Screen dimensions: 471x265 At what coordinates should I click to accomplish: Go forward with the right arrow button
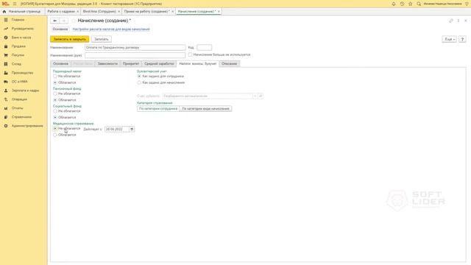64,21
